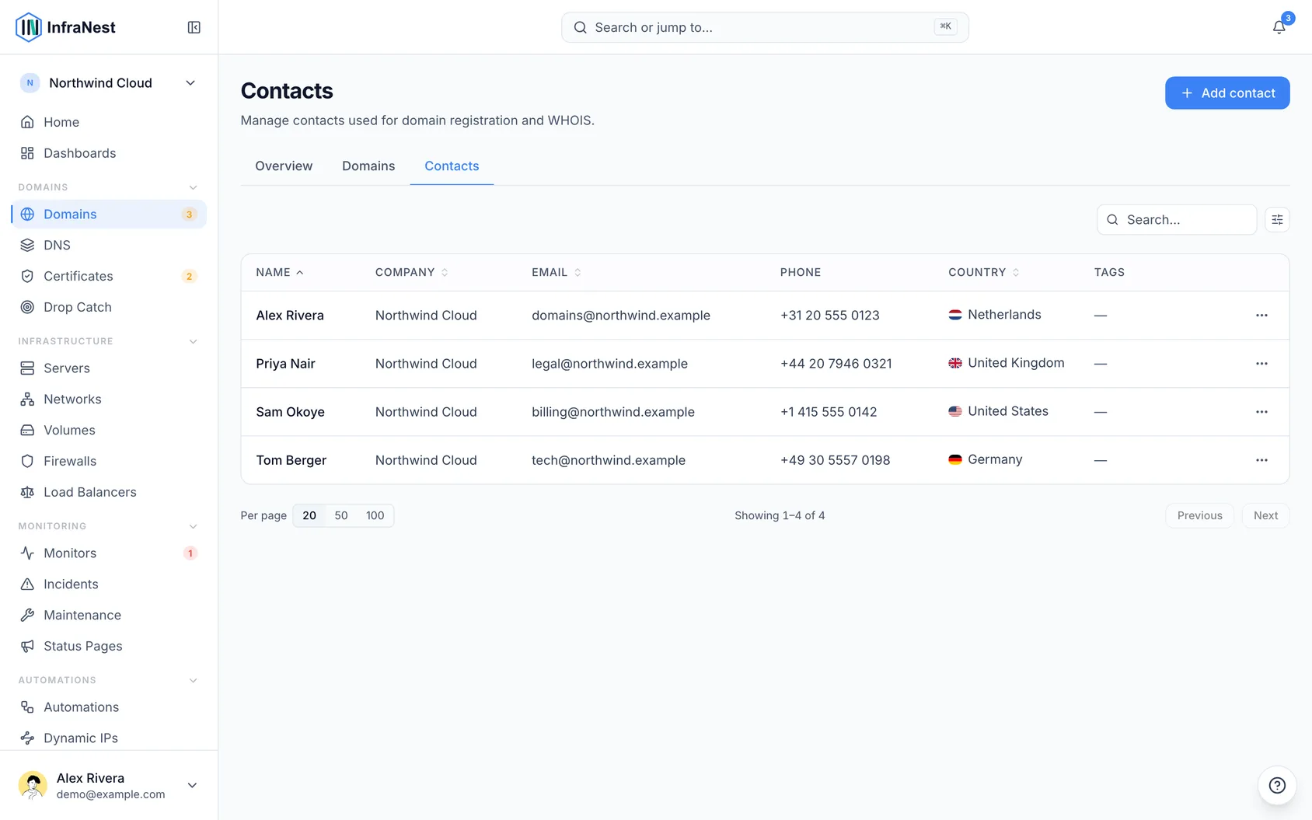This screenshot has height=820, width=1312.
Task: Open DNS in the sidebar
Action: tap(109, 245)
